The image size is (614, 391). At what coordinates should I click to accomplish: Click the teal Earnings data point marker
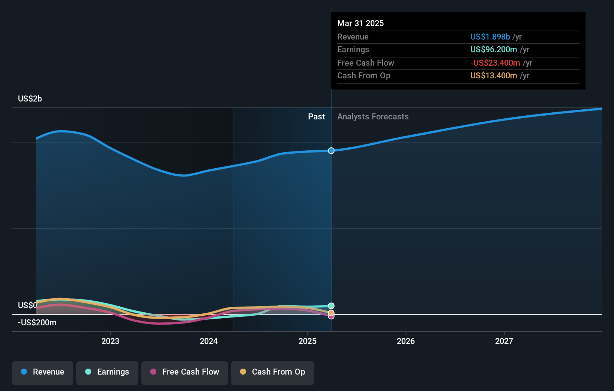331,306
